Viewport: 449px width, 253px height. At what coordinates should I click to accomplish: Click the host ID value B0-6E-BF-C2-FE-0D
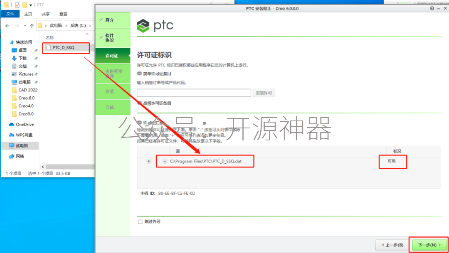point(177,194)
